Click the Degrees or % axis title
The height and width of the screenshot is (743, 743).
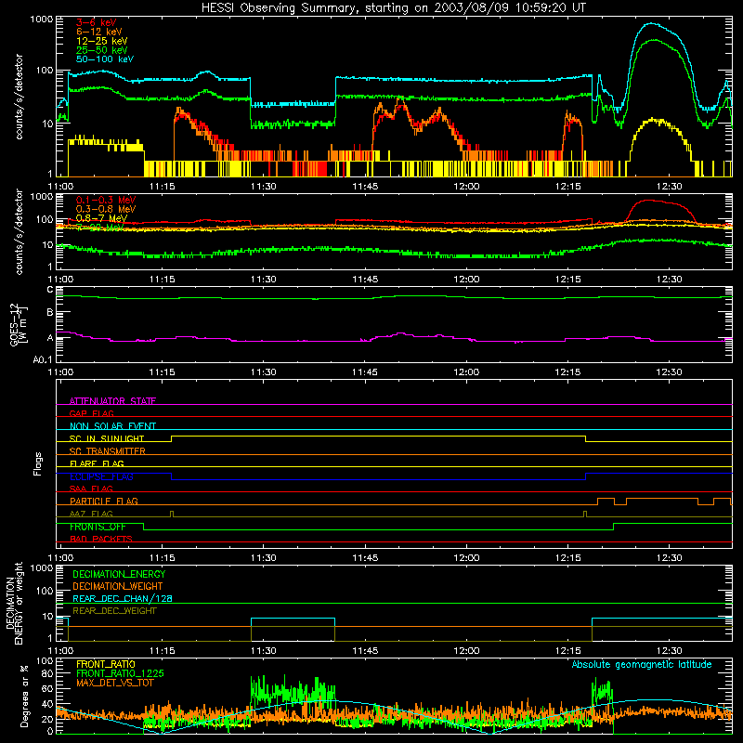tap(24, 696)
